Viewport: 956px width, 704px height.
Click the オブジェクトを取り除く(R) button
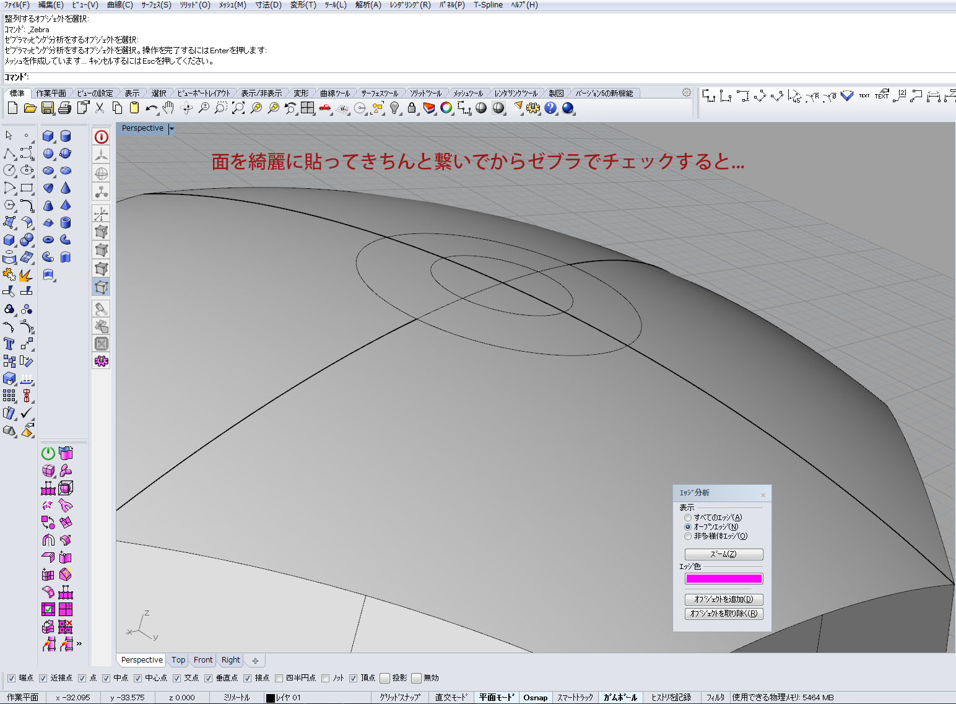(724, 614)
